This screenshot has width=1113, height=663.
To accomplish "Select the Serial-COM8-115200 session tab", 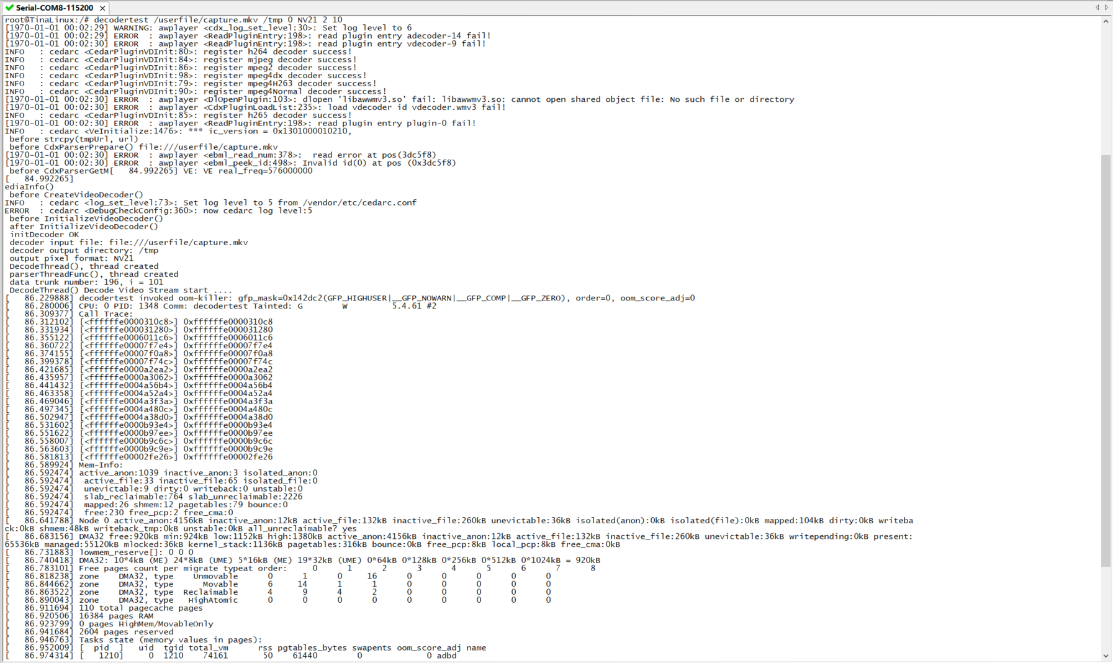I will (55, 8).
